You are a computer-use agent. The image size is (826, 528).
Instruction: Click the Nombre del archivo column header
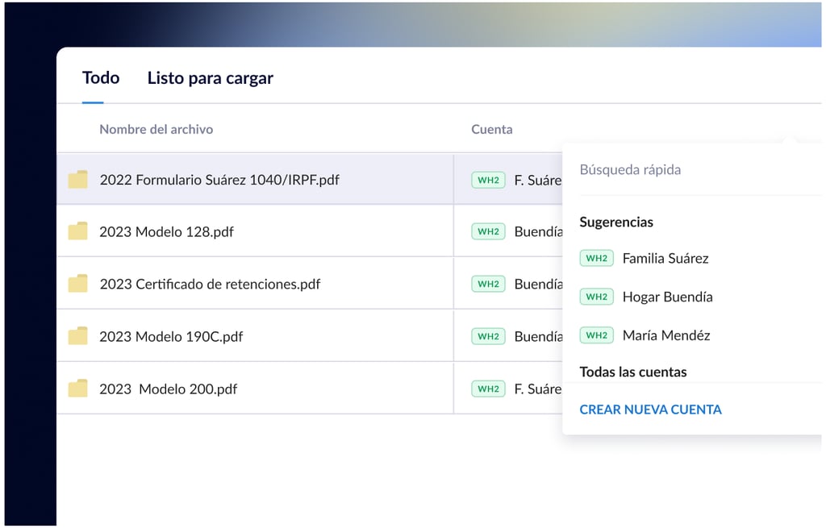click(156, 129)
